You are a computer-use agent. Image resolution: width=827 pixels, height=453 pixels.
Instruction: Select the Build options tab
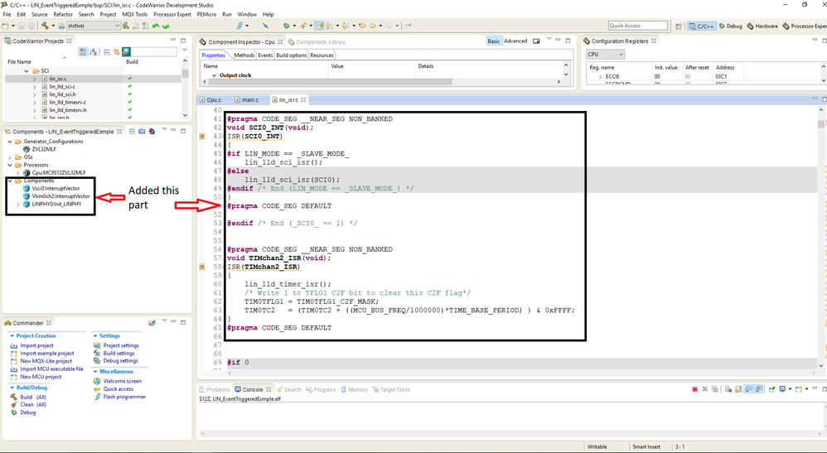coord(291,55)
